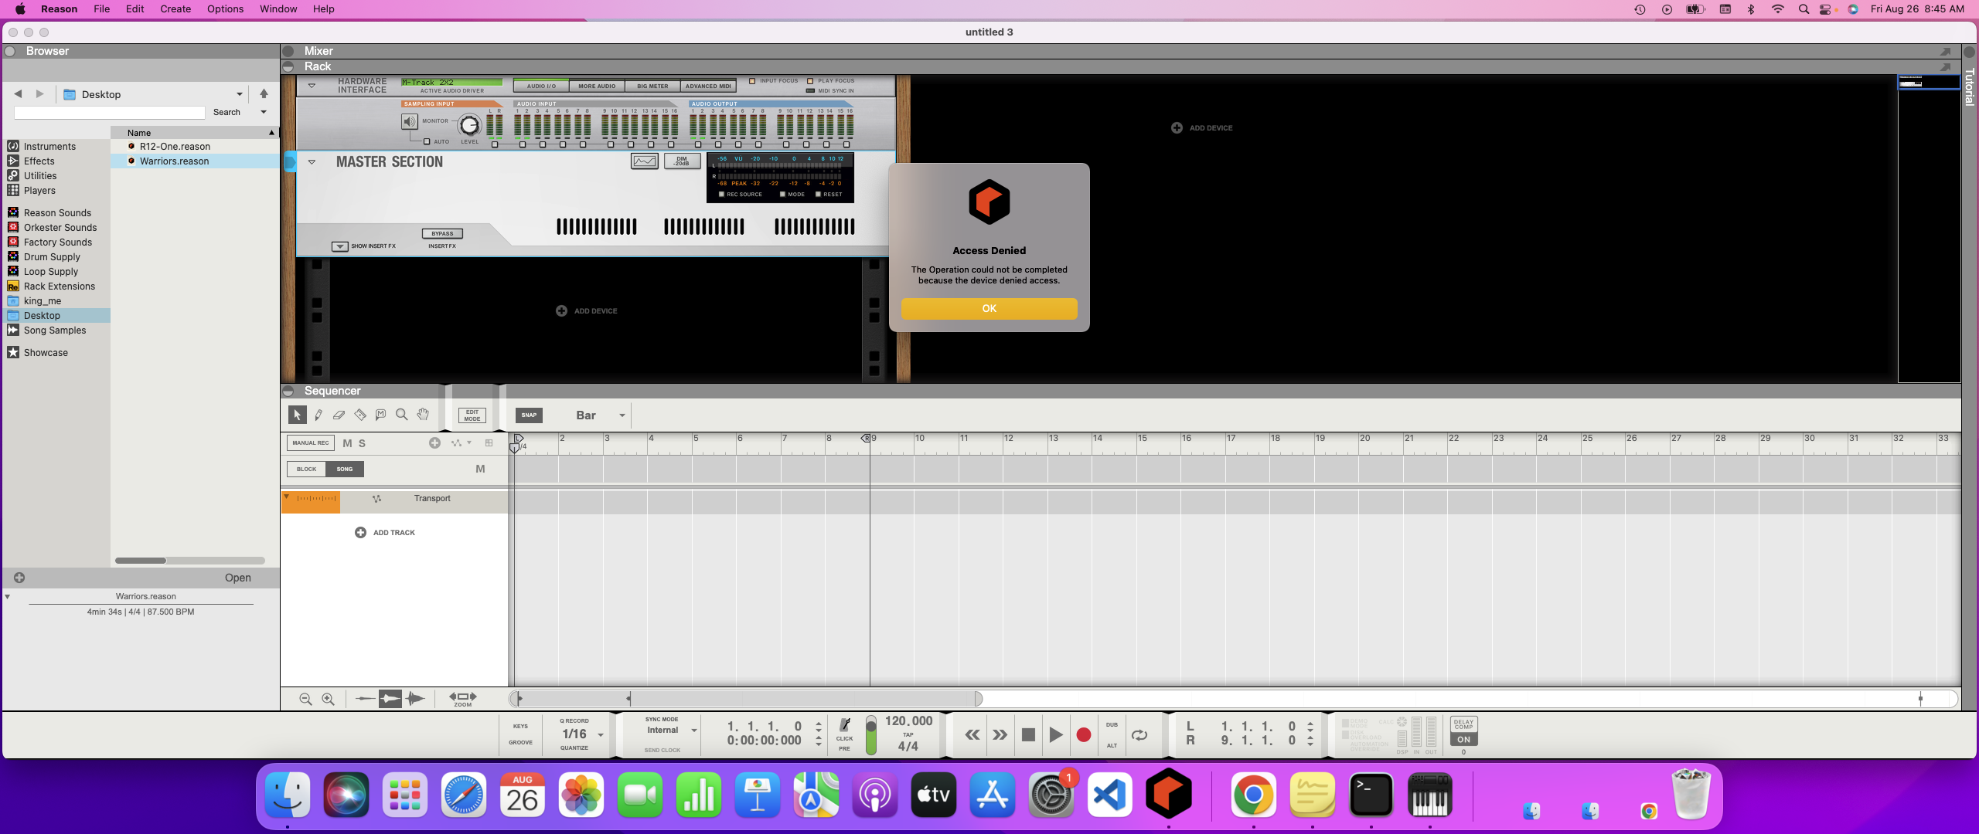1979x834 pixels.
Task: Click the plus icon at browser bottom
Action: [x=19, y=578]
